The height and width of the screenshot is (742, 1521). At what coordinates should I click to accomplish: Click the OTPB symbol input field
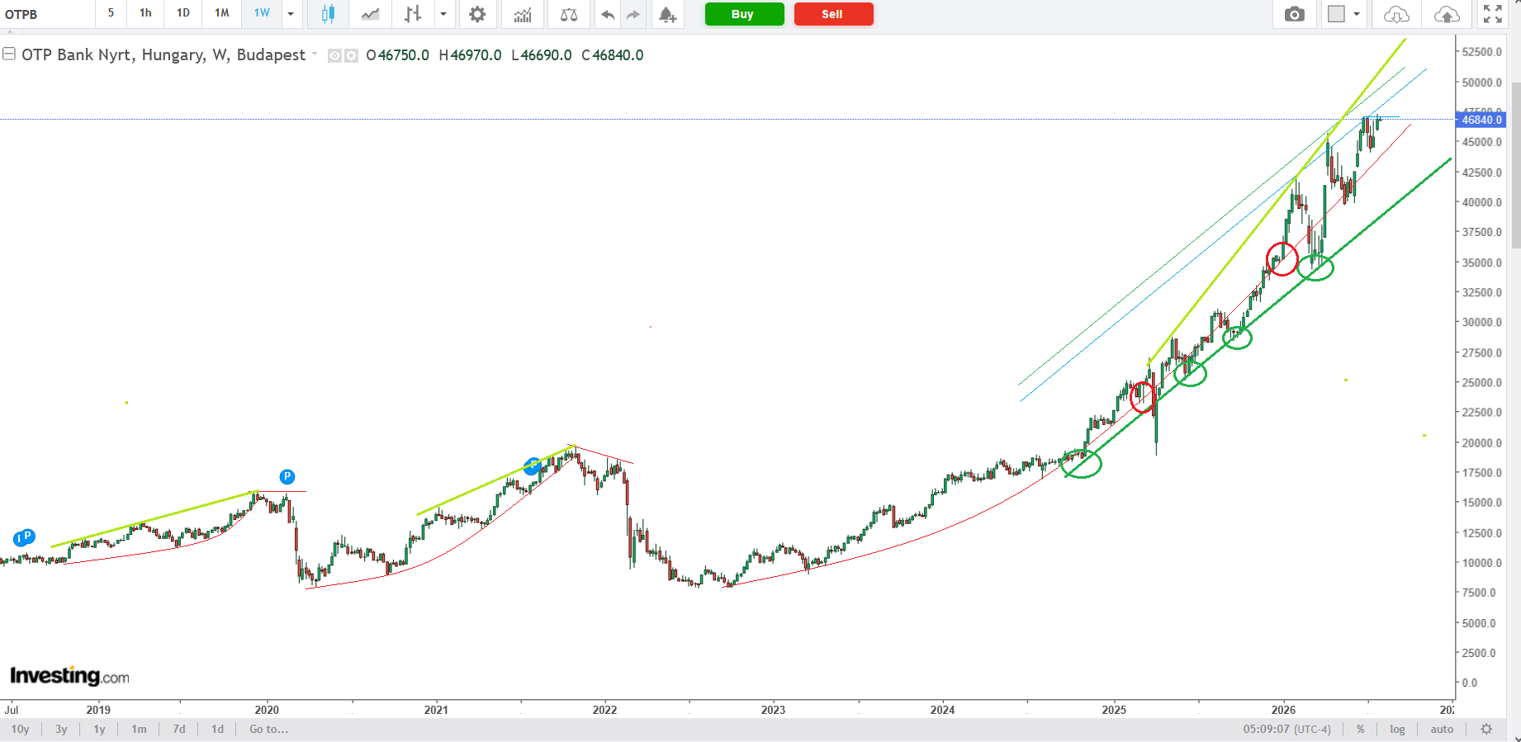coord(46,14)
